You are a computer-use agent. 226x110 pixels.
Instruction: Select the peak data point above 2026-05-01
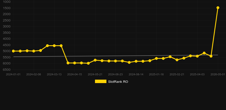tap(218, 8)
